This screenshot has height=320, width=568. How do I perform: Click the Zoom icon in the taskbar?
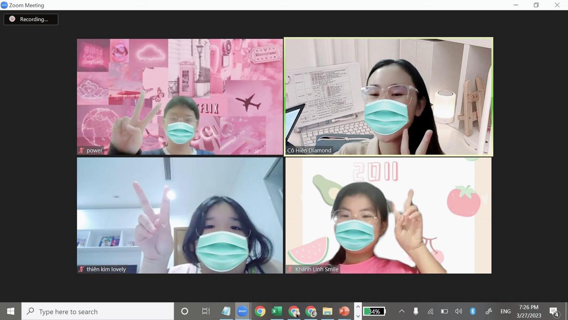coord(242,311)
